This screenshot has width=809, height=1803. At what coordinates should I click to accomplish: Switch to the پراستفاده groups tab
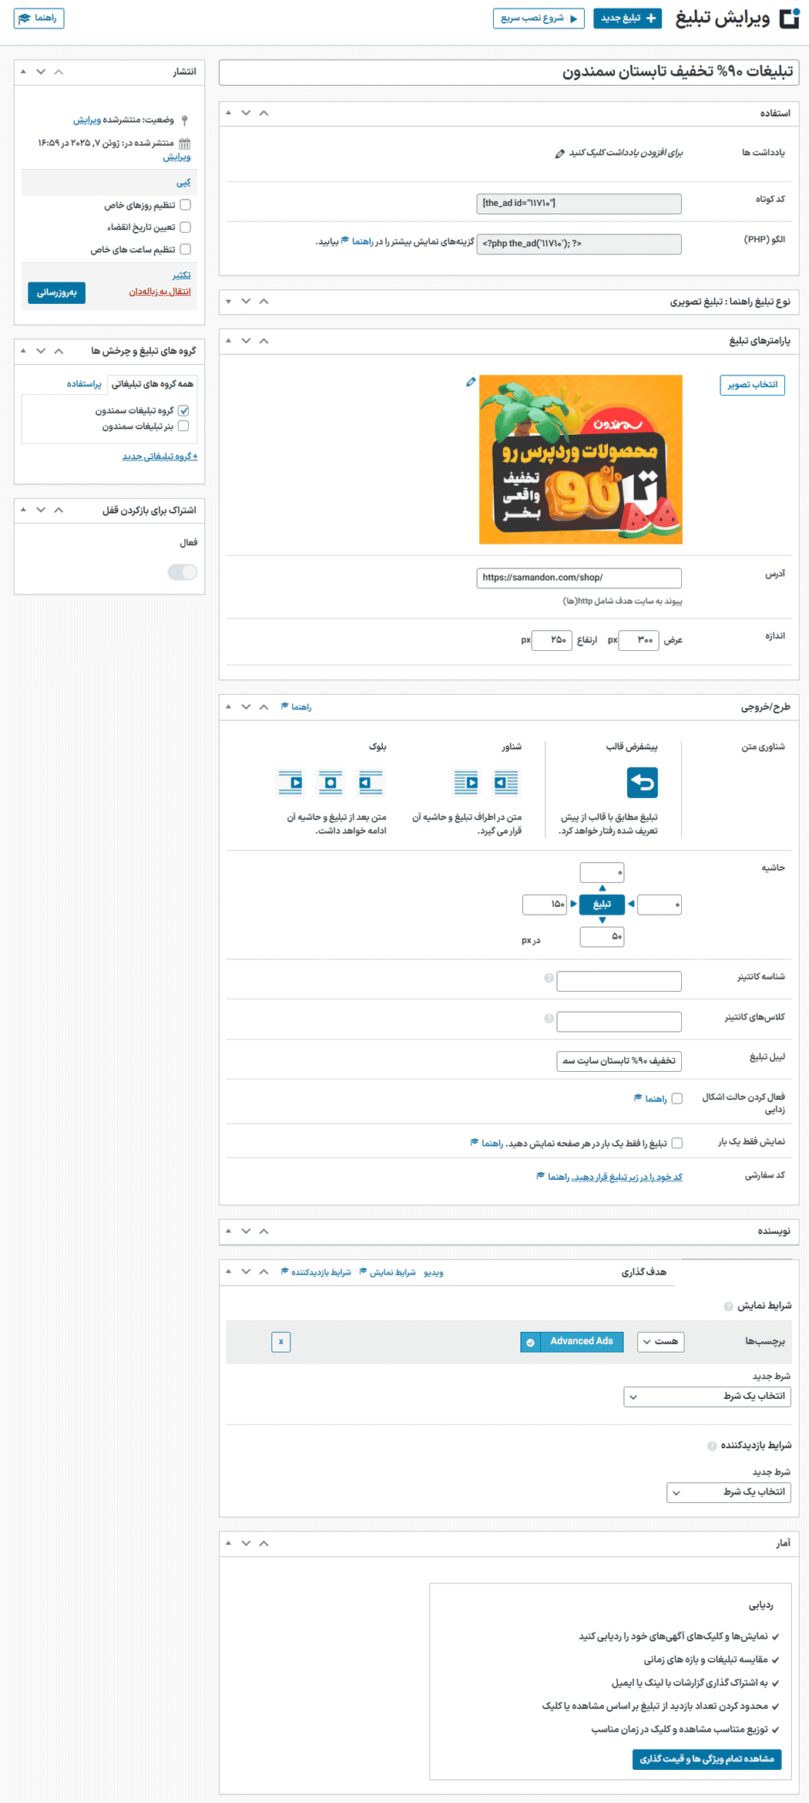click(x=84, y=384)
